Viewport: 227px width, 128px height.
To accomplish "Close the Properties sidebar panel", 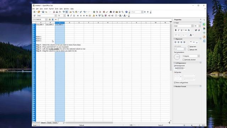I will click(200, 20).
